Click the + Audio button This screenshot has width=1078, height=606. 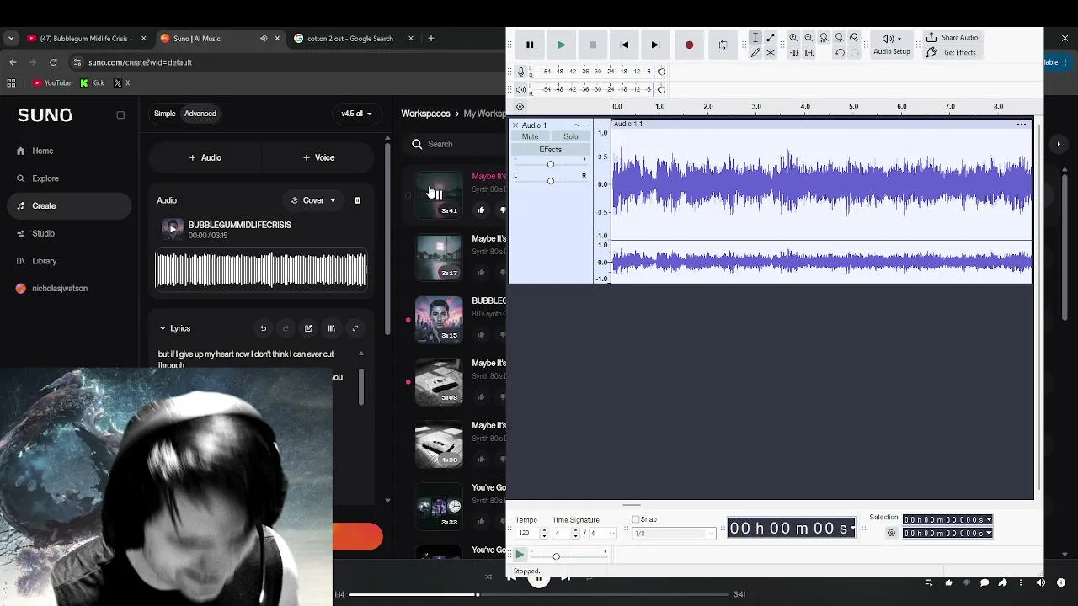click(x=205, y=157)
